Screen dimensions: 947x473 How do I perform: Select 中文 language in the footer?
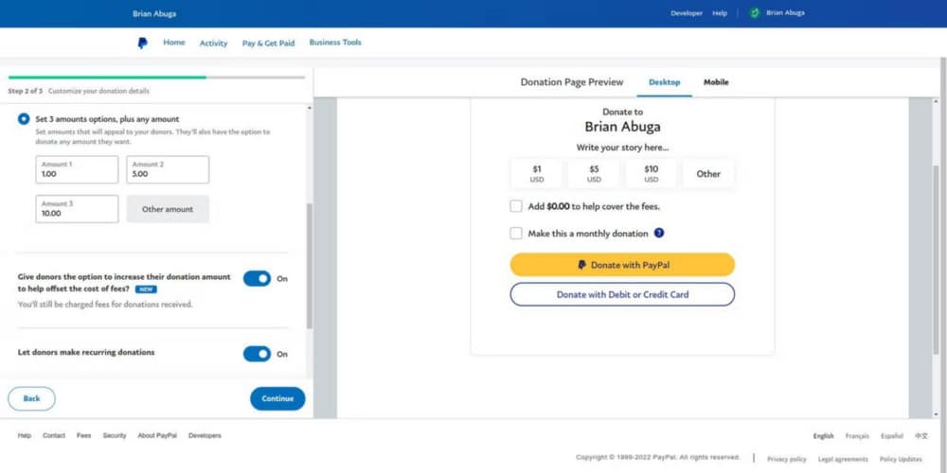point(921,436)
